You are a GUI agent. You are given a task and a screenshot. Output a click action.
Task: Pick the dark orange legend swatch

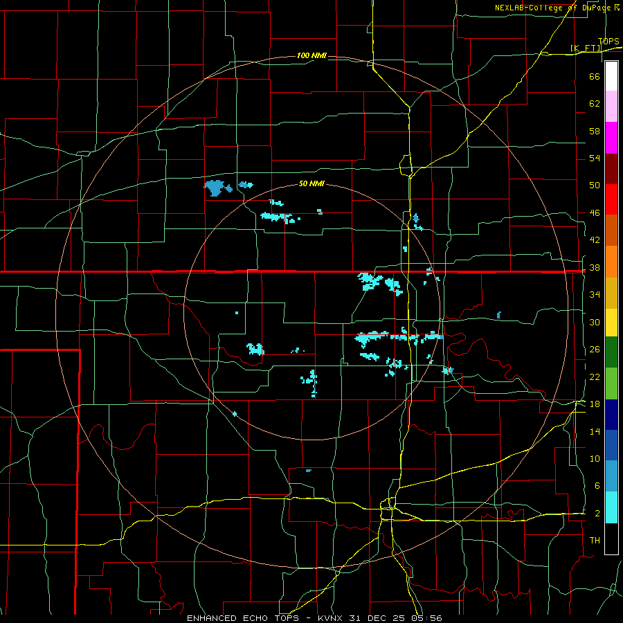pos(611,230)
